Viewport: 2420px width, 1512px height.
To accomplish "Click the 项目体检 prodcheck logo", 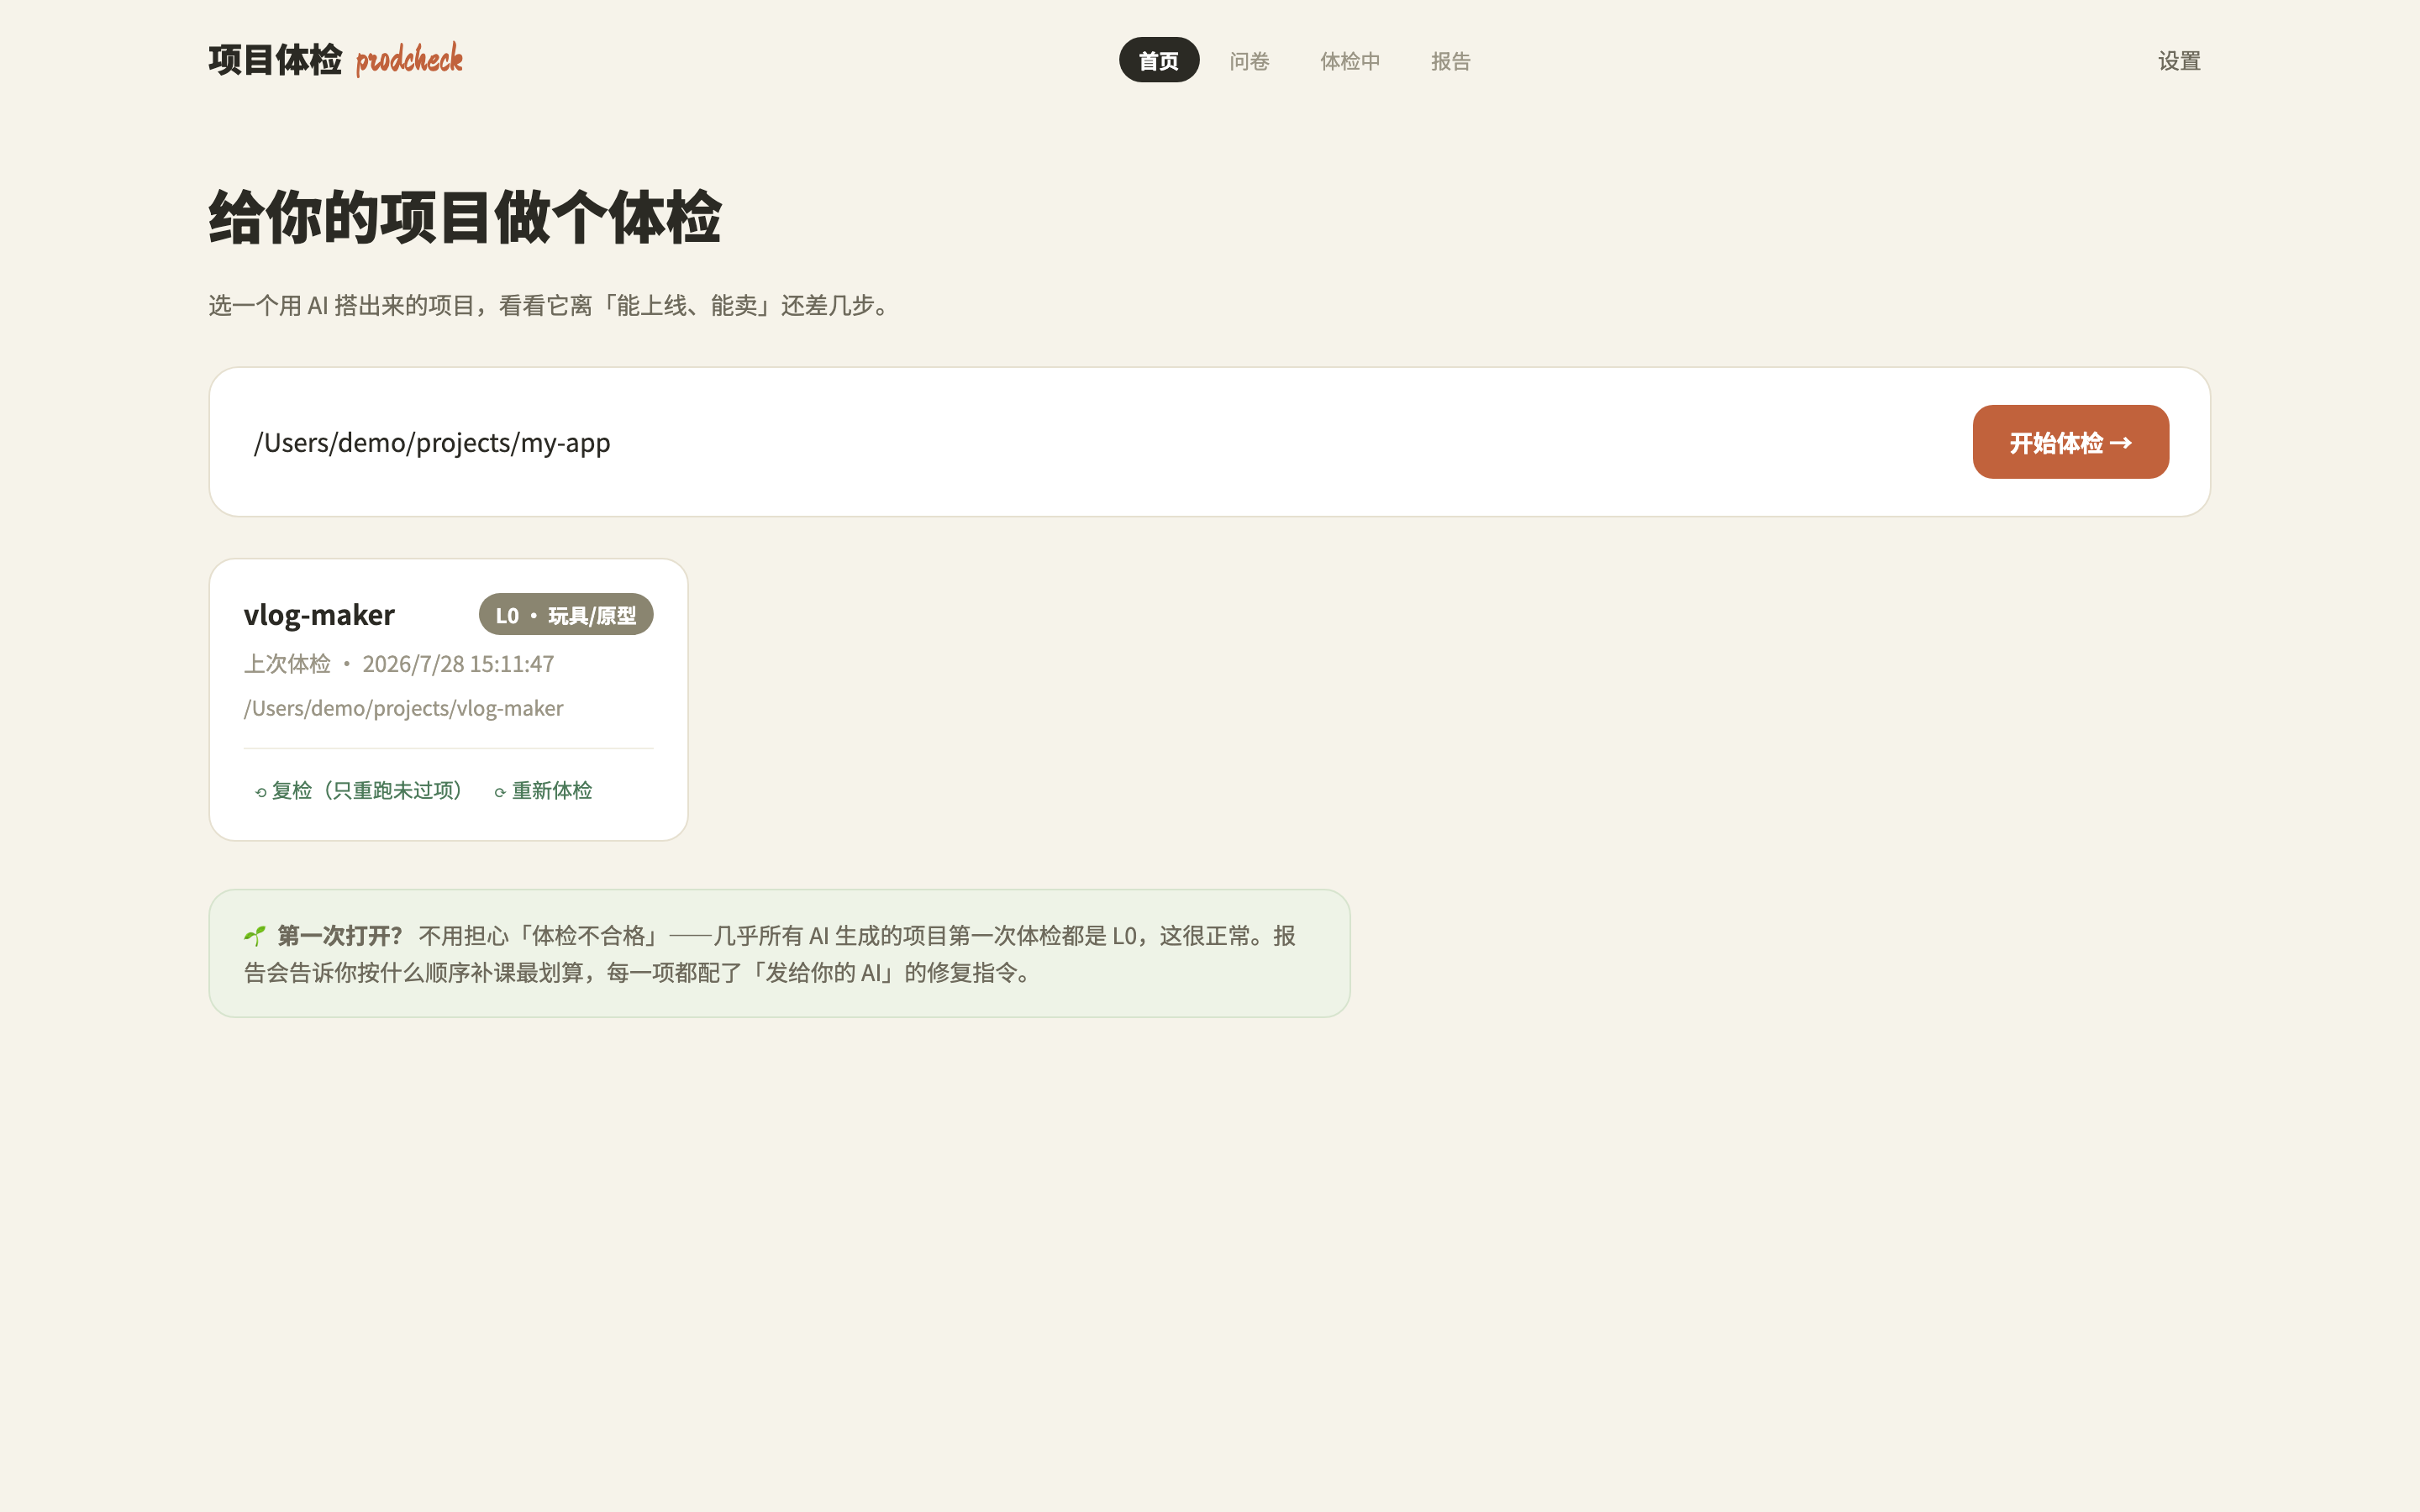I will [335, 60].
